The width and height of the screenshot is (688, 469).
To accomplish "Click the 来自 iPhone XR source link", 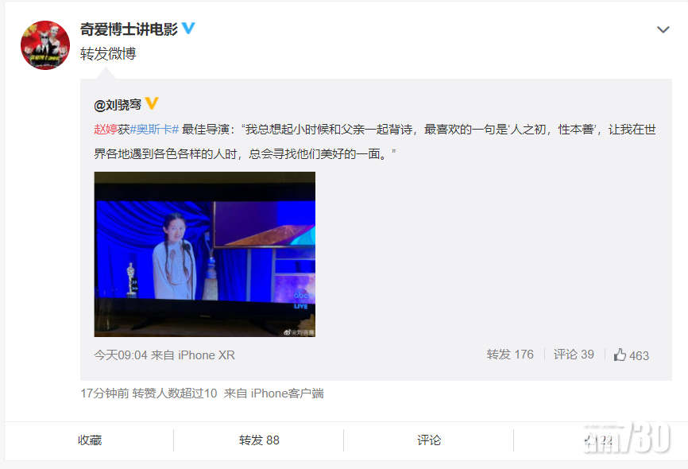I will coord(192,355).
